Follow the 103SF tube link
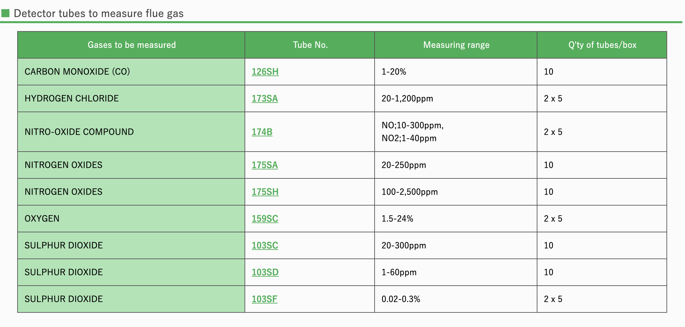Image resolution: width=685 pixels, height=327 pixels. (x=264, y=299)
